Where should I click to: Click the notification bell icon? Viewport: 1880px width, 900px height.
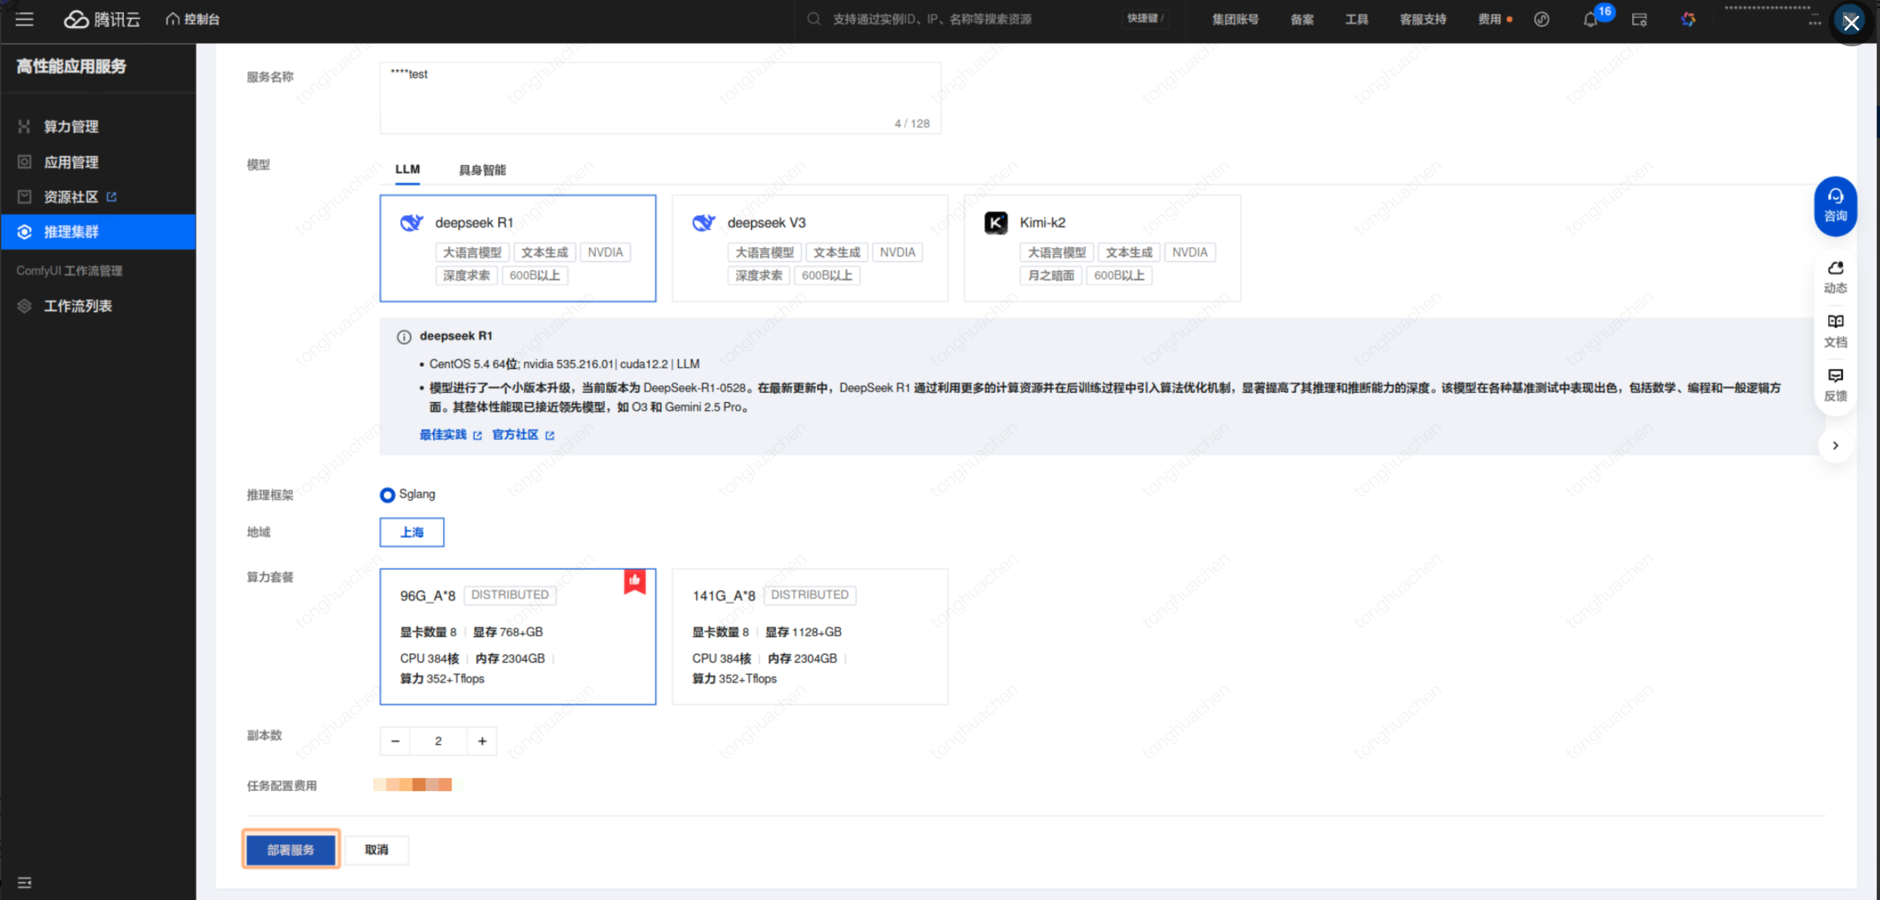pos(1590,20)
